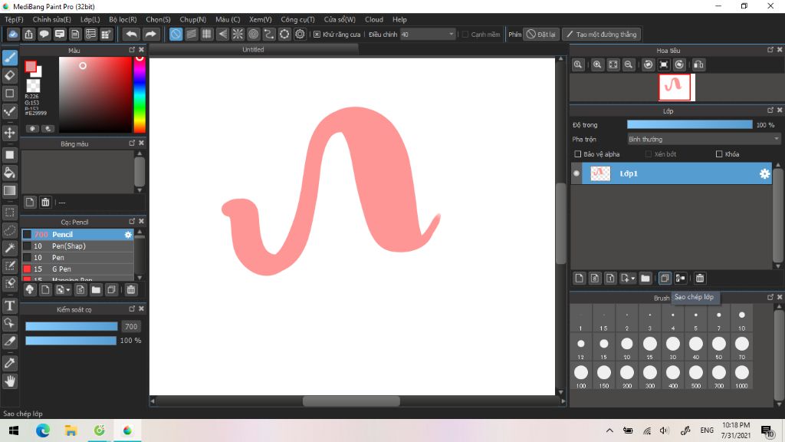Choose the Text tool
Image resolution: width=785 pixels, height=442 pixels.
(x=9, y=305)
